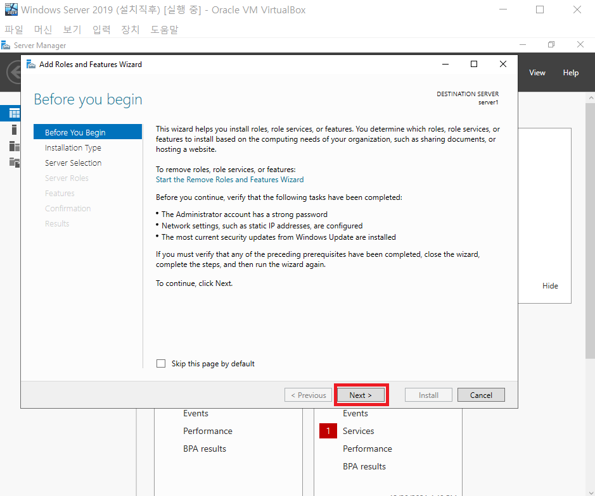Image resolution: width=595 pixels, height=496 pixels.
Task: Open the Remove Roles and Features Wizard link
Action: (229, 180)
